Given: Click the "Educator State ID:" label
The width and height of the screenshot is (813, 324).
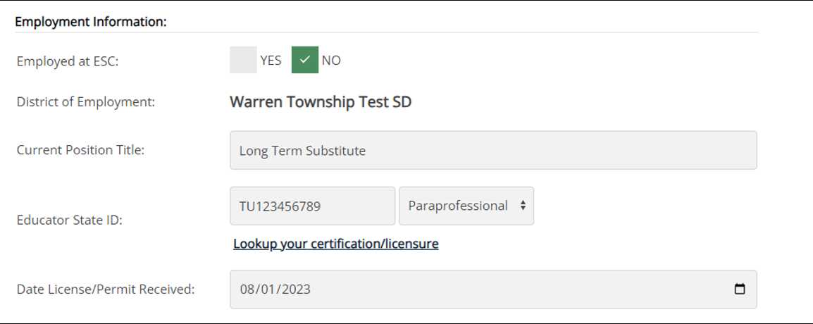Looking at the screenshot, I should pyautogui.click(x=70, y=220).
